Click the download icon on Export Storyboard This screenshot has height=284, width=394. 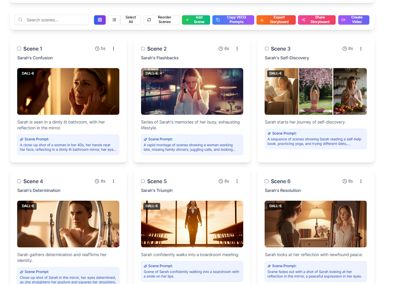(261, 20)
